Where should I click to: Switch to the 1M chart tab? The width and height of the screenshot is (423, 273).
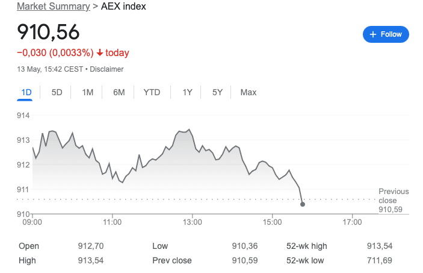tap(87, 92)
